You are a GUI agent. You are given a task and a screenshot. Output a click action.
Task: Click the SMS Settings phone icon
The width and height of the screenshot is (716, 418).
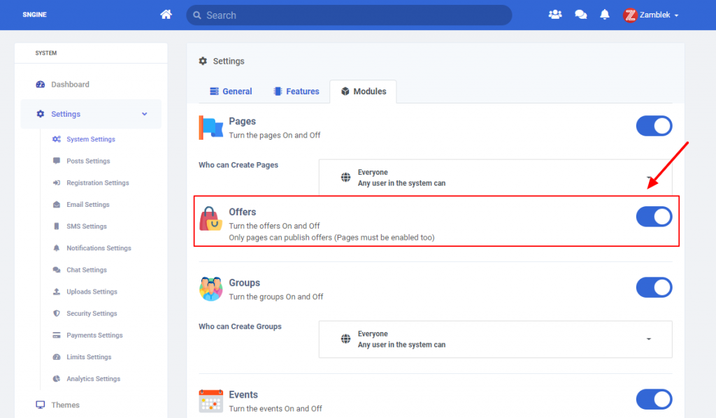(x=56, y=226)
